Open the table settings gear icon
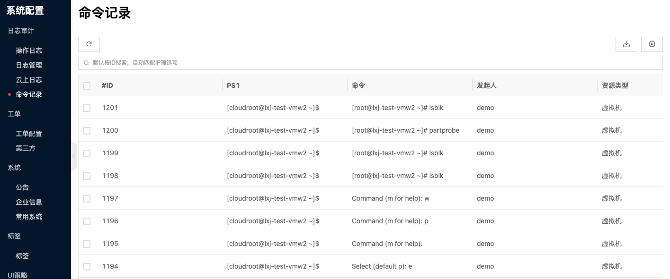Screen dimensions: 670x279 pyautogui.click(x=652, y=44)
